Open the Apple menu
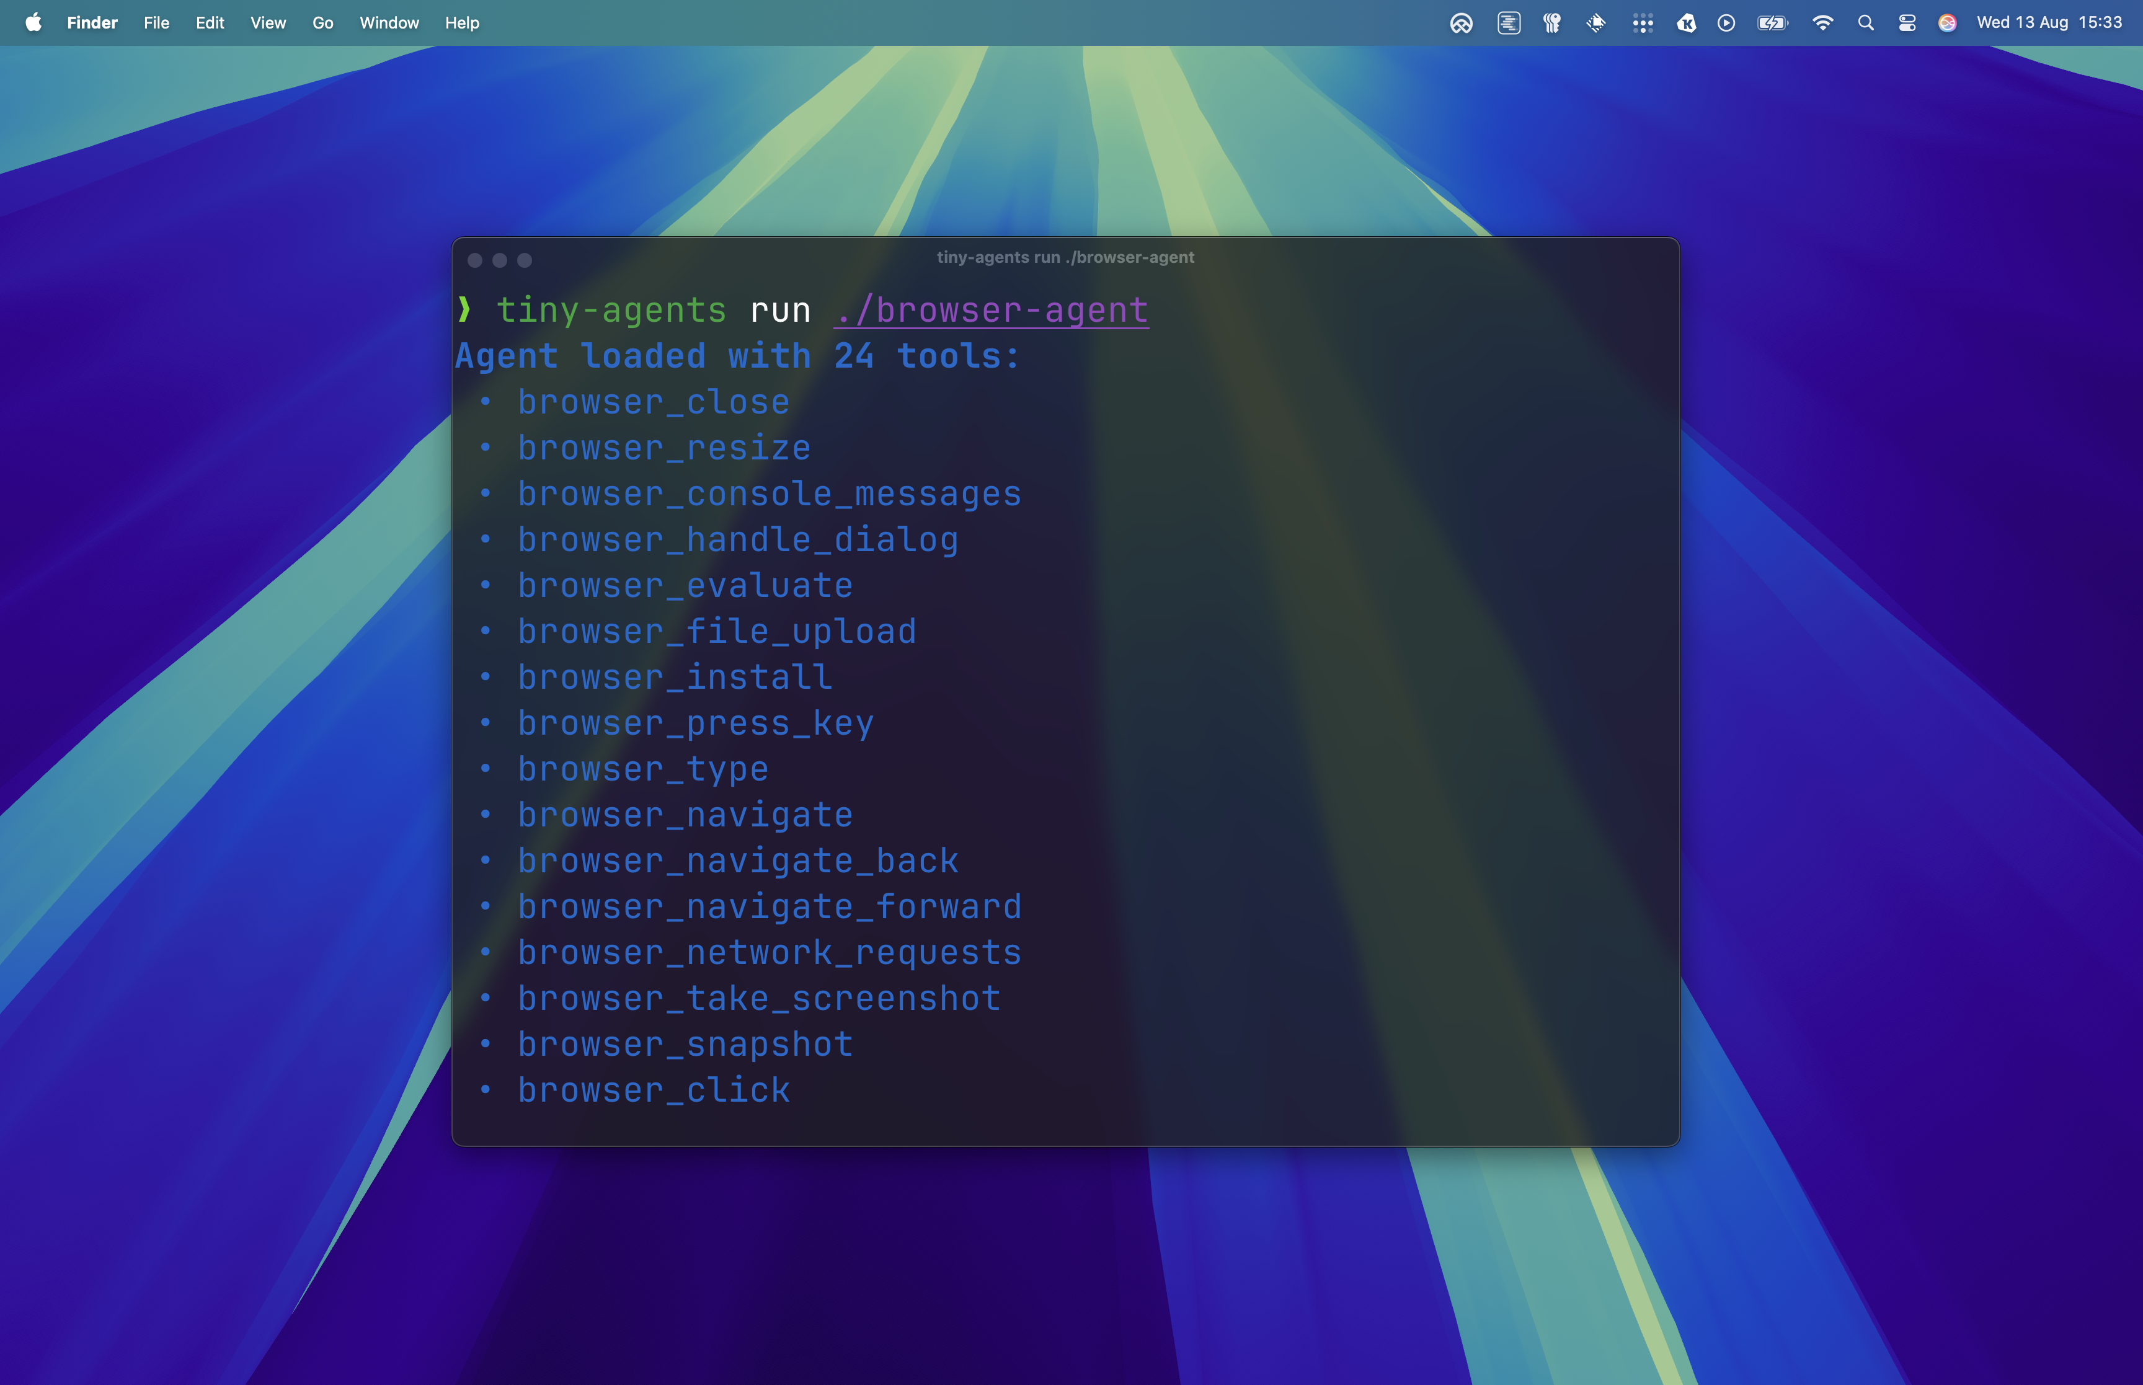2143x1385 pixels. tap(33, 22)
